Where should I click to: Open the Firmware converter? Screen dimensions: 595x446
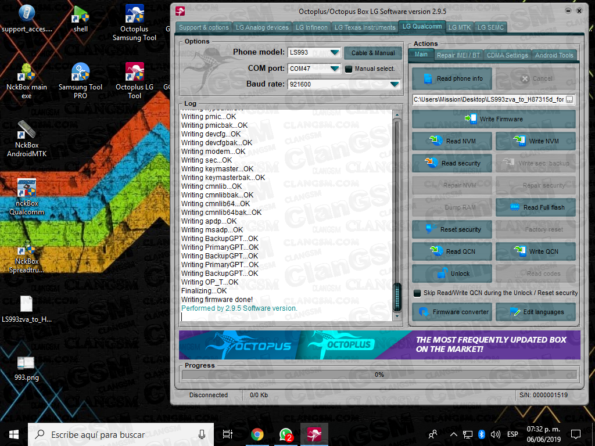point(452,312)
